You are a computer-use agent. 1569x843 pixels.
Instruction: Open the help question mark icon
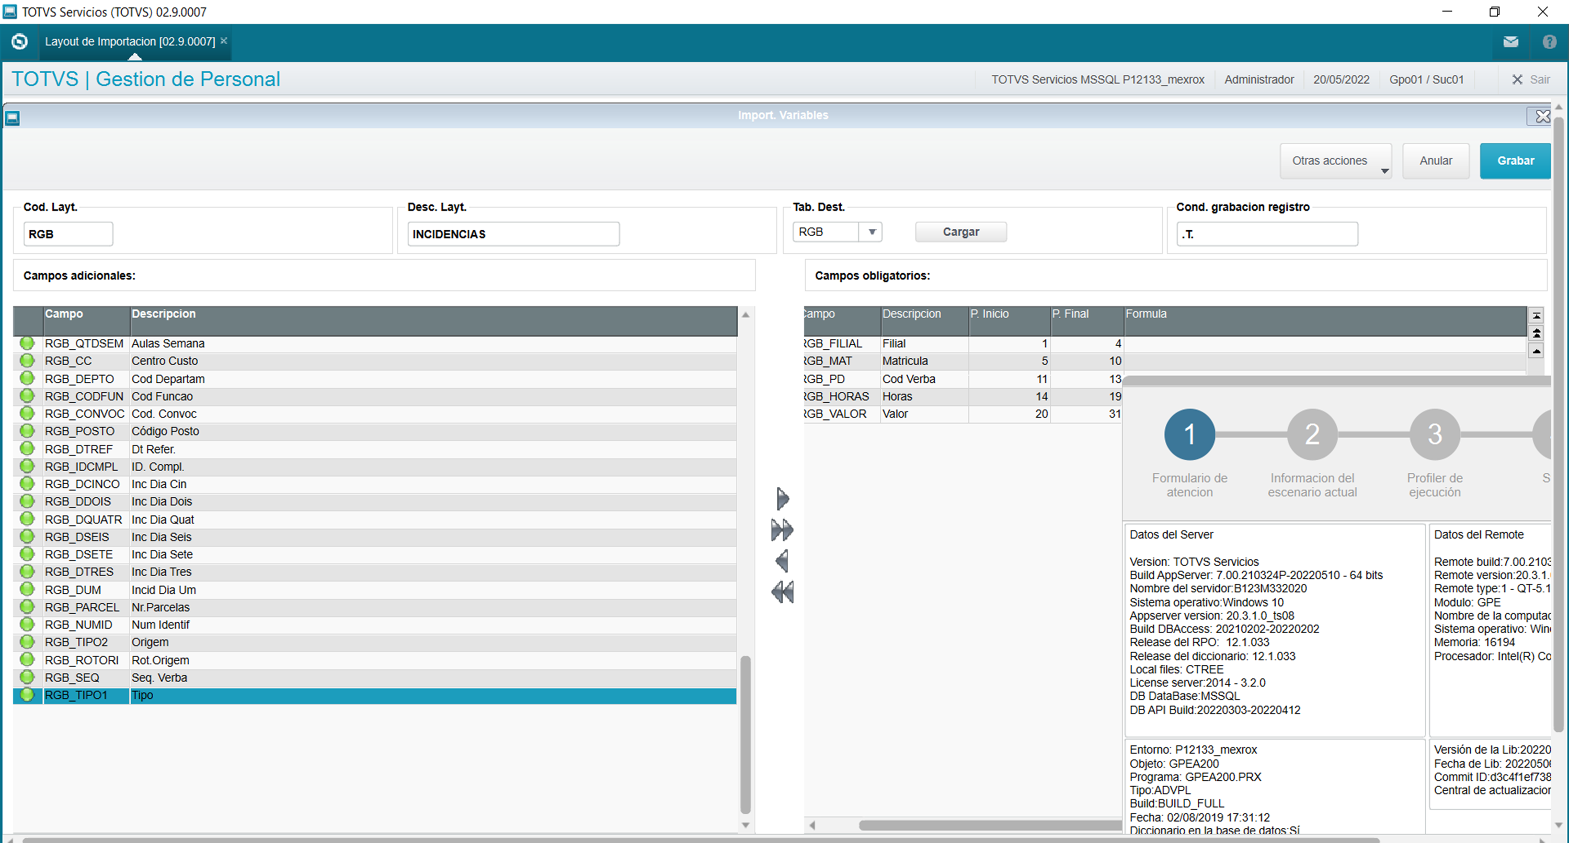1550,42
